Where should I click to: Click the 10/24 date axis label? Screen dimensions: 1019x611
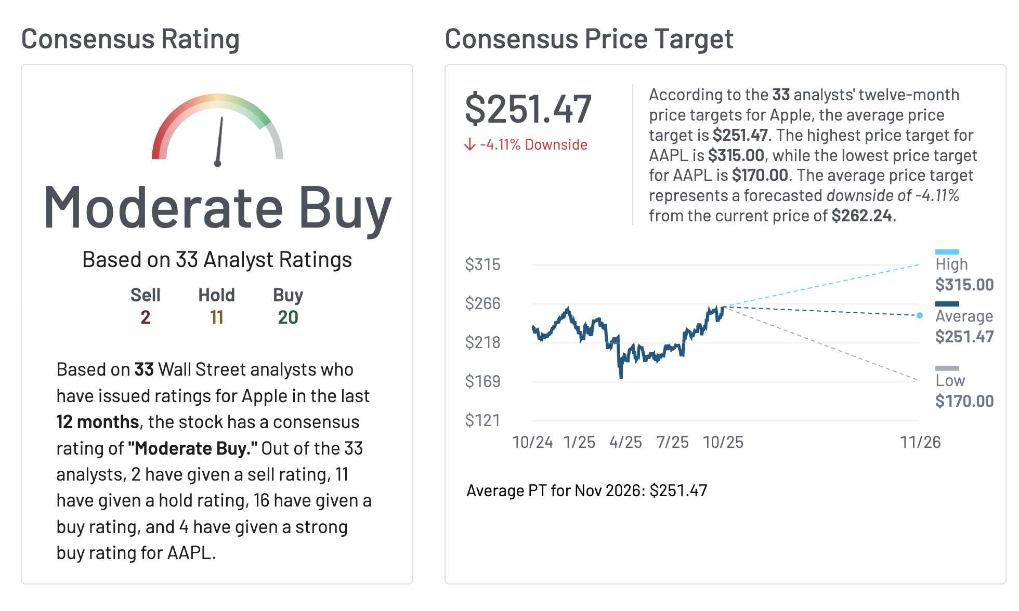[x=532, y=442]
